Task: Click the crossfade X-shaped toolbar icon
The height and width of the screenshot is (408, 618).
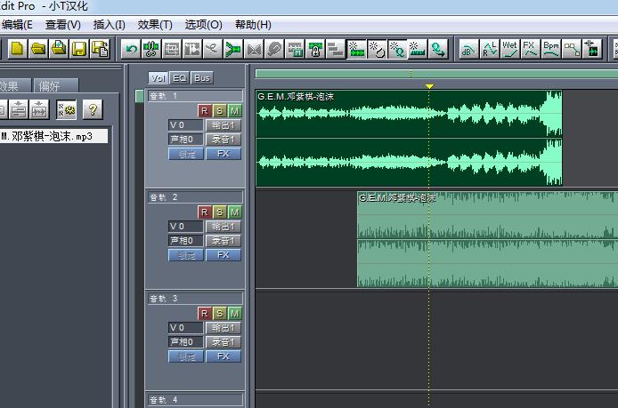Action: pyautogui.click(x=254, y=49)
